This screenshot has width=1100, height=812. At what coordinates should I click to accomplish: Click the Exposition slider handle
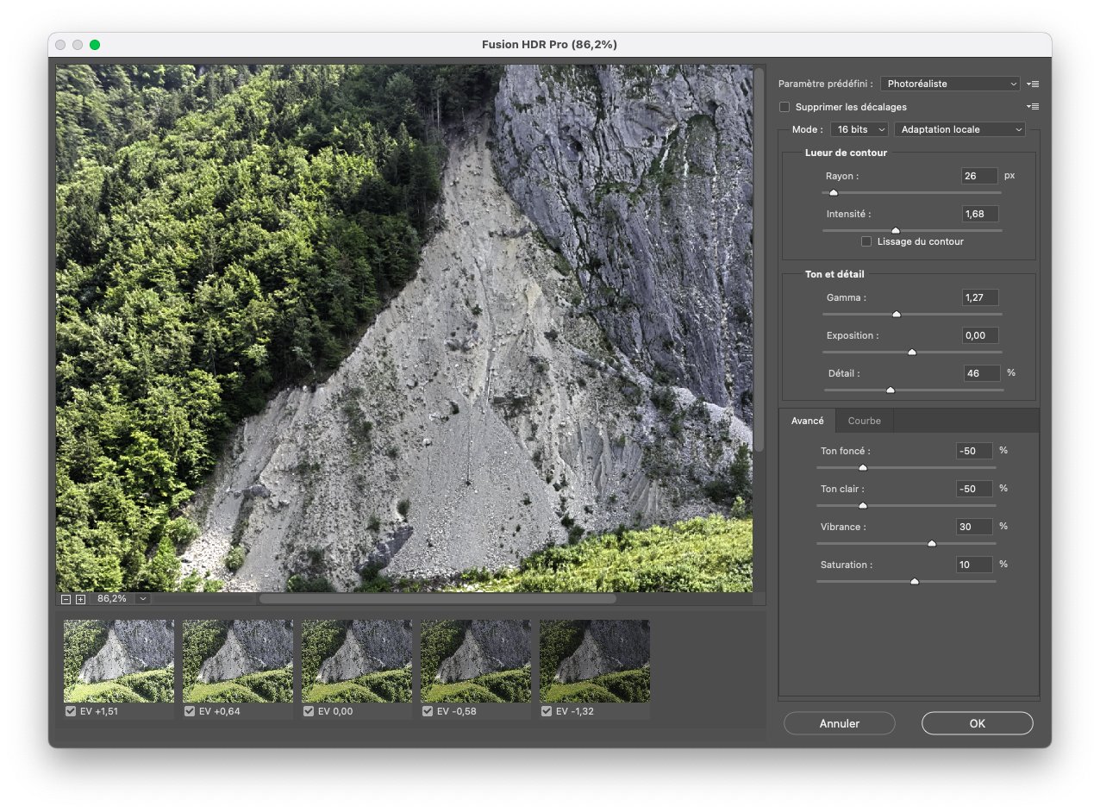(x=912, y=353)
